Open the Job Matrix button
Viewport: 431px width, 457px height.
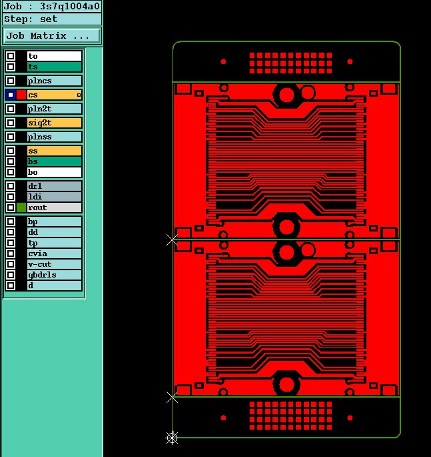click(51, 36)
